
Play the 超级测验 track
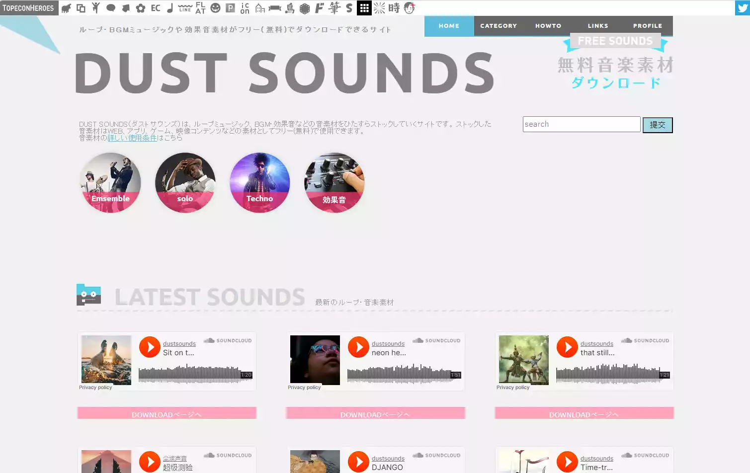click(150, 462)
